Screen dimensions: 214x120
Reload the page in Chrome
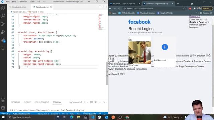coord(119,8)
